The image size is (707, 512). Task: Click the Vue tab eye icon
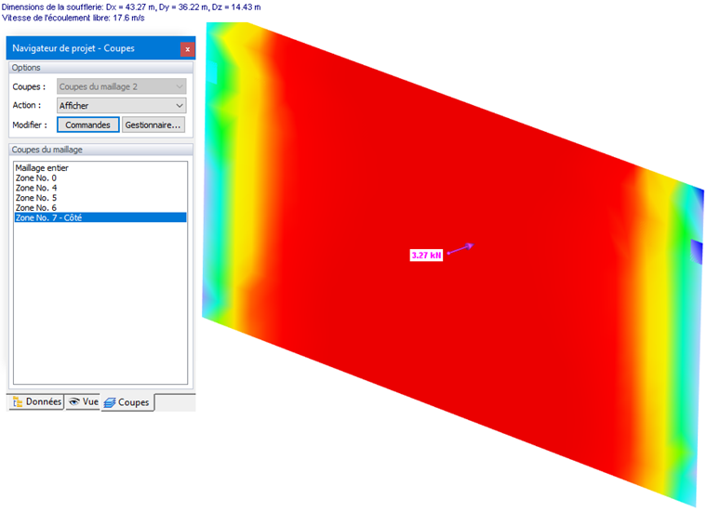(x=73, y=401)
